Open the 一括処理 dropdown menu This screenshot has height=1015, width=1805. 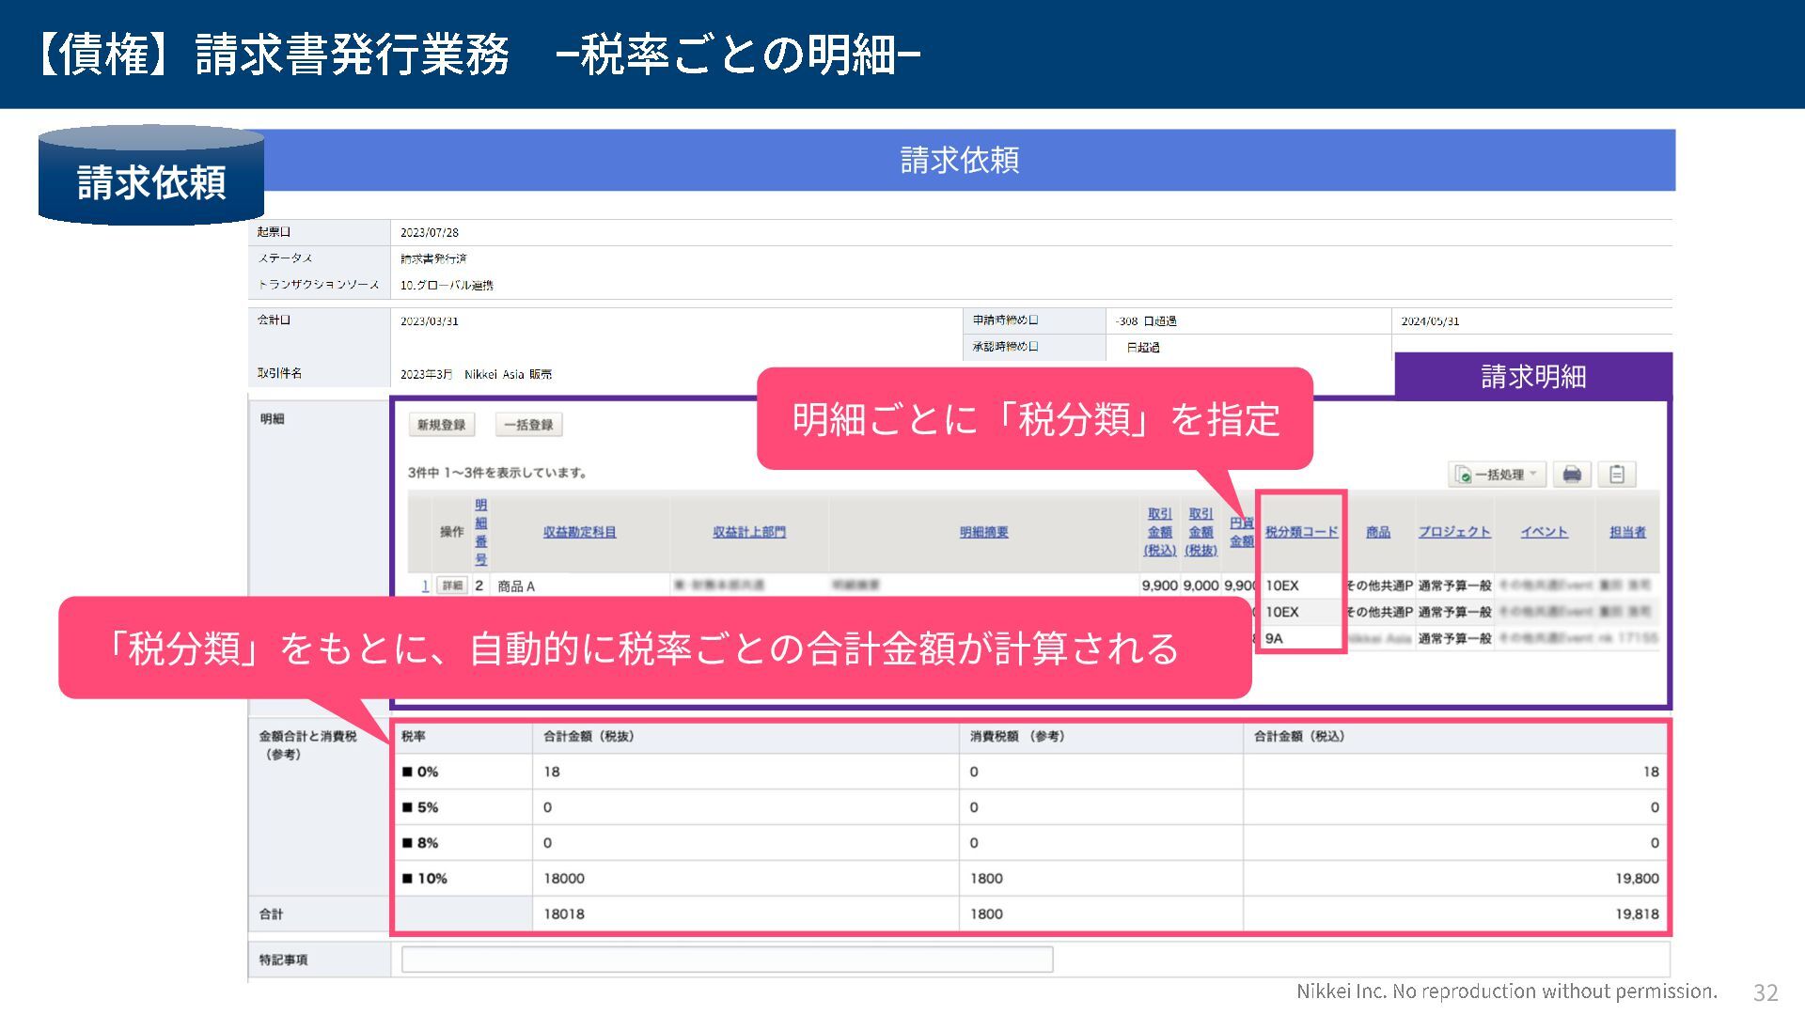(1497, 475)
